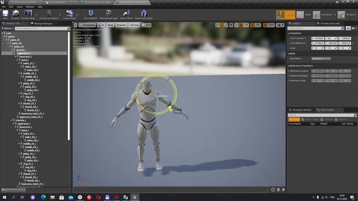358x201 pixels.
Task: Select the translate gizmo viewport icon
Action: pyautogui.click(x=217, y=25)
